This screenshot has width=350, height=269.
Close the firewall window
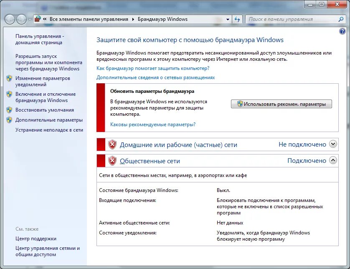(337, 4)
